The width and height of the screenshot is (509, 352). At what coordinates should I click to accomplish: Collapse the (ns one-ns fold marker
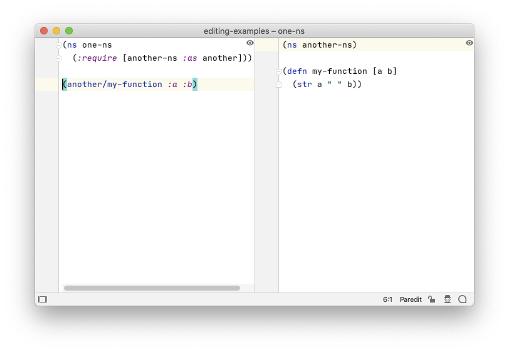(x=59, y=45)
